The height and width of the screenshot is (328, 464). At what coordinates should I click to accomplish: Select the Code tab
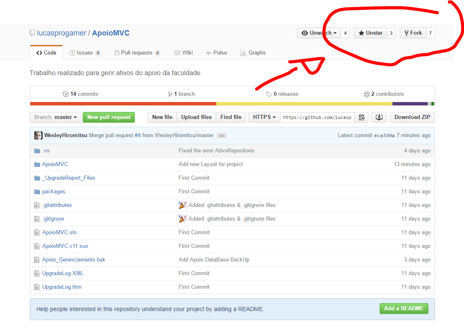(46, 53)
